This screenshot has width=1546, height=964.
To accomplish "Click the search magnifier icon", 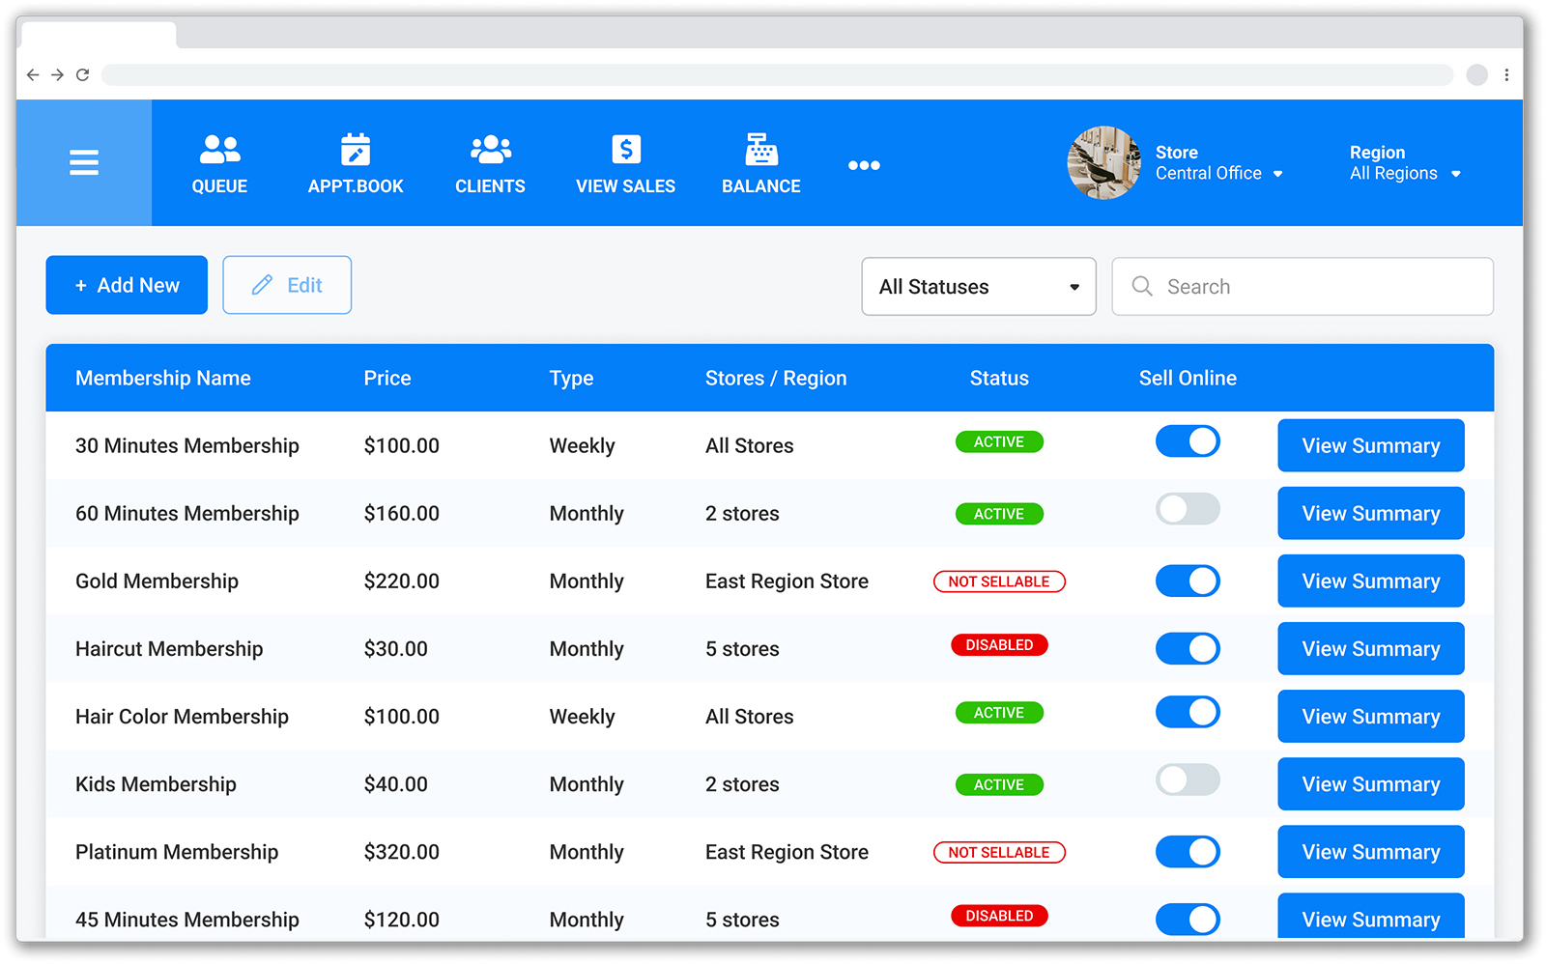I will tap(1141, 286).
